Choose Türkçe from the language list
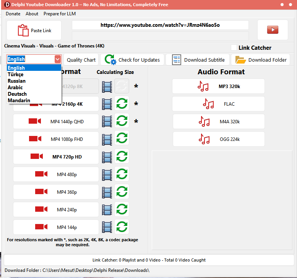Image resolution: width=297 pixels, height=278 pixels. click(x=34, y=74)
